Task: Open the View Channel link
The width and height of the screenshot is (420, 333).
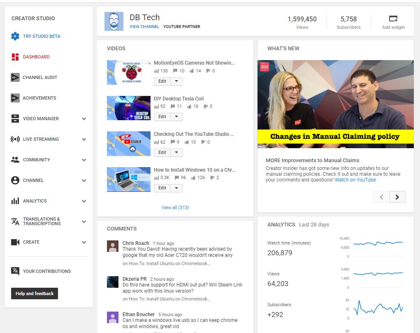Action: (x=144, y=26)
